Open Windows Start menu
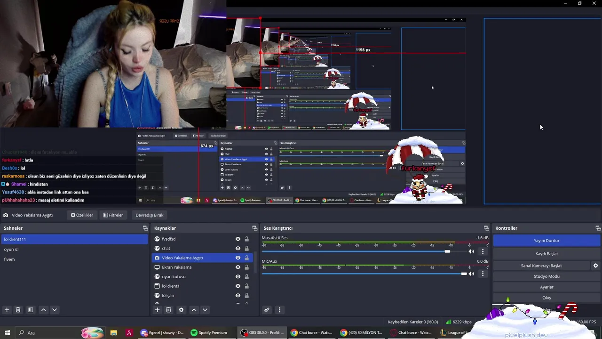Screen dimensions: 602x339 point(7,333)
